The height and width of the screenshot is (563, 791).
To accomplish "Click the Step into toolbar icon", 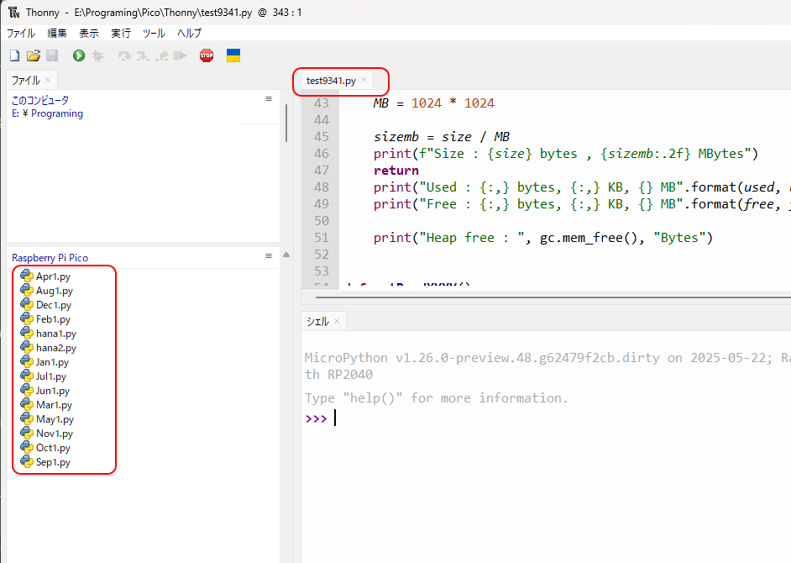I will [143, 55].
